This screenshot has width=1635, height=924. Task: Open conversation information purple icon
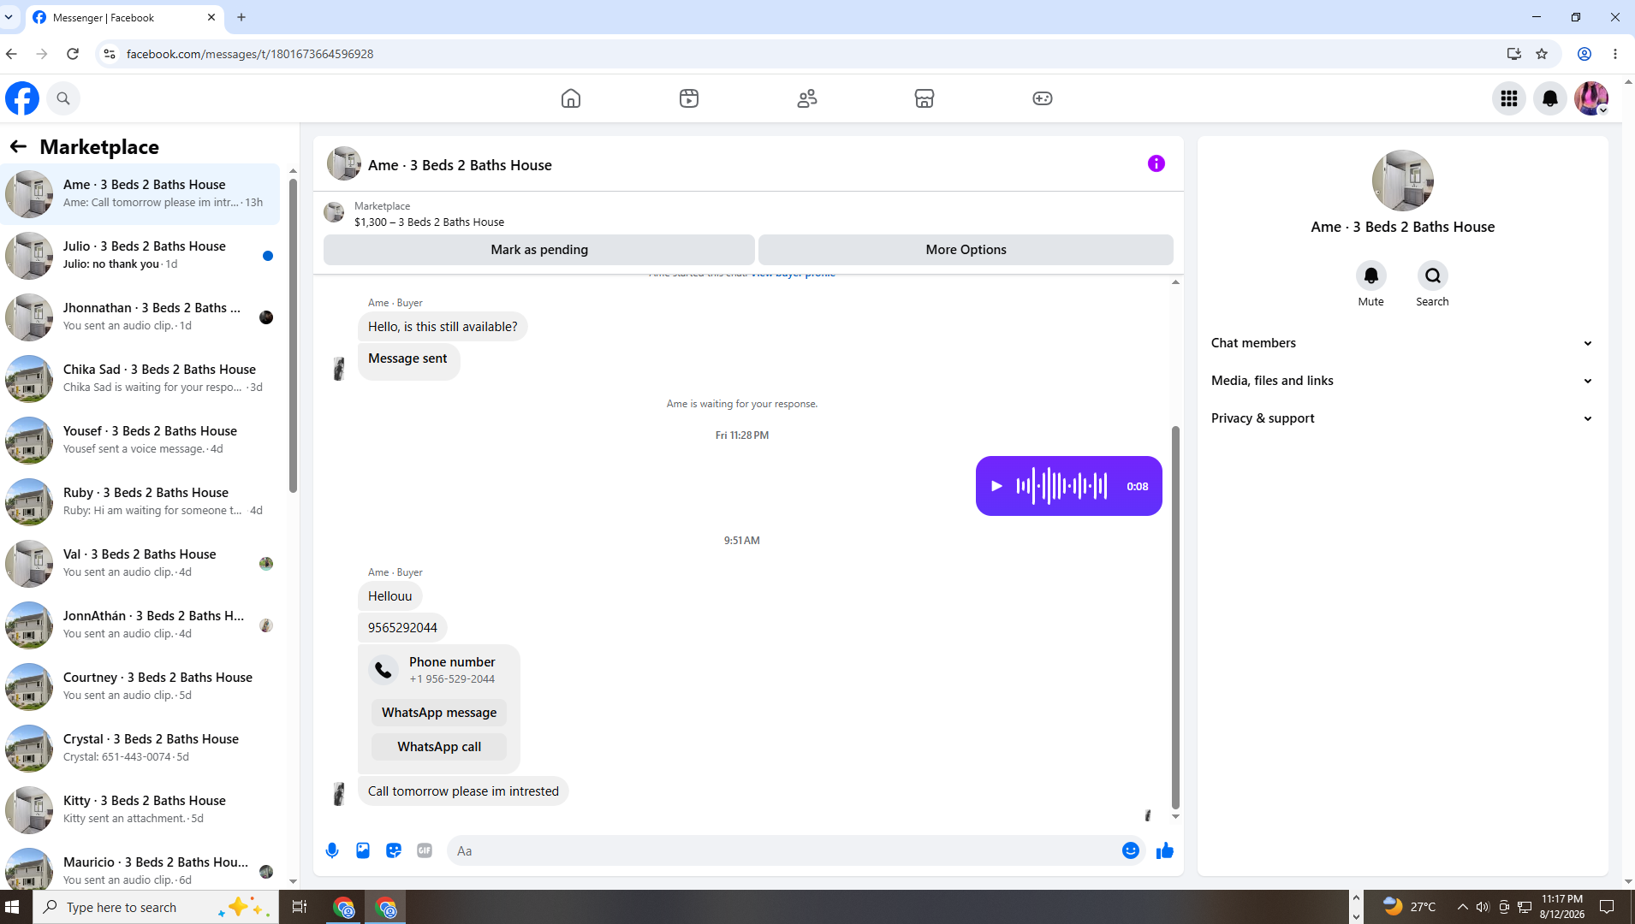[1156, 163]
